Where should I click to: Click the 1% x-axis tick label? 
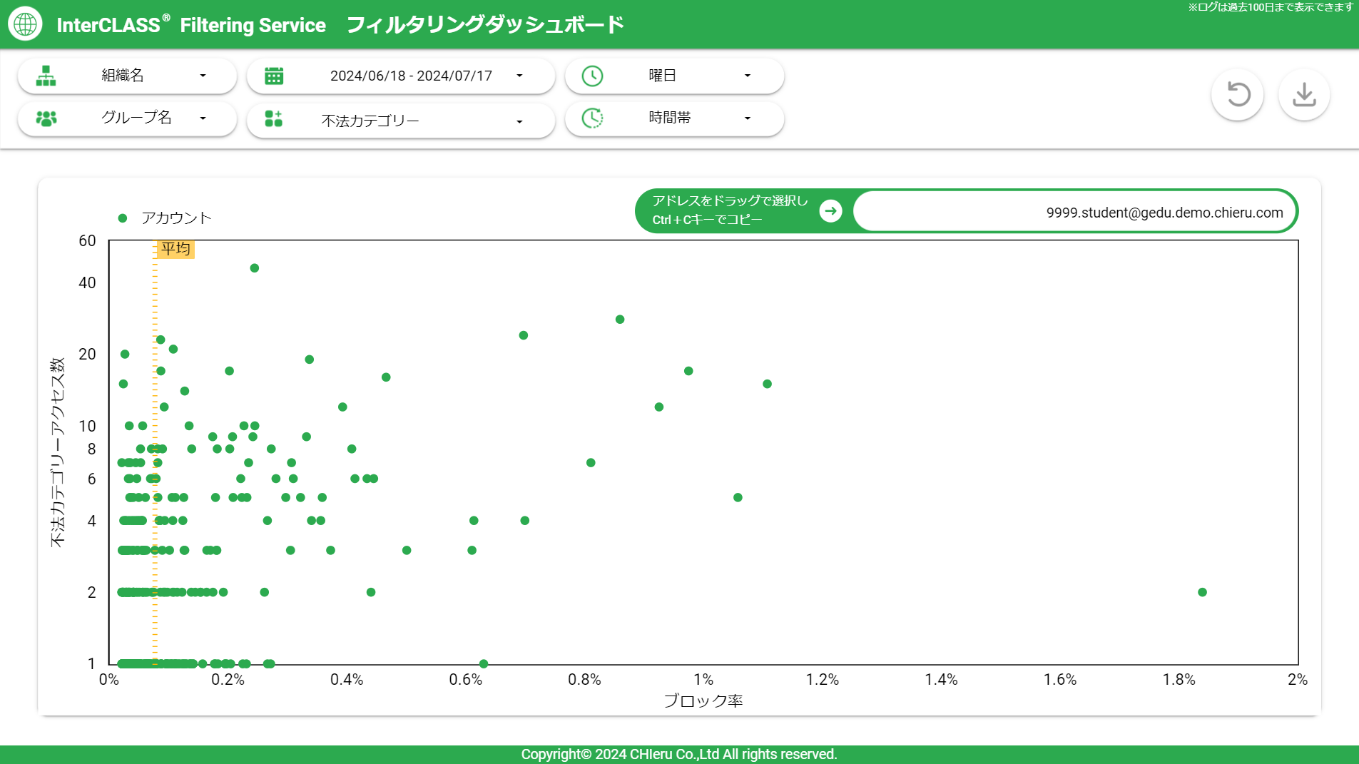703,680
